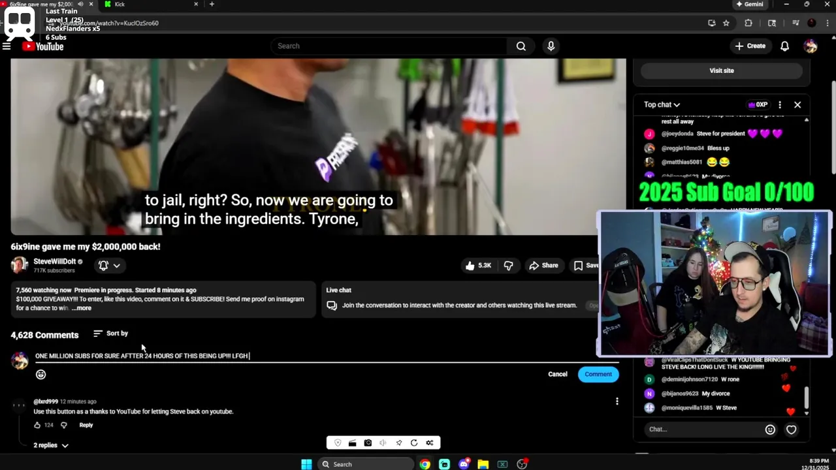Screen dimensions: 836x470
Task: Open live chat more options menu
Action: click(x=779, y=104)
